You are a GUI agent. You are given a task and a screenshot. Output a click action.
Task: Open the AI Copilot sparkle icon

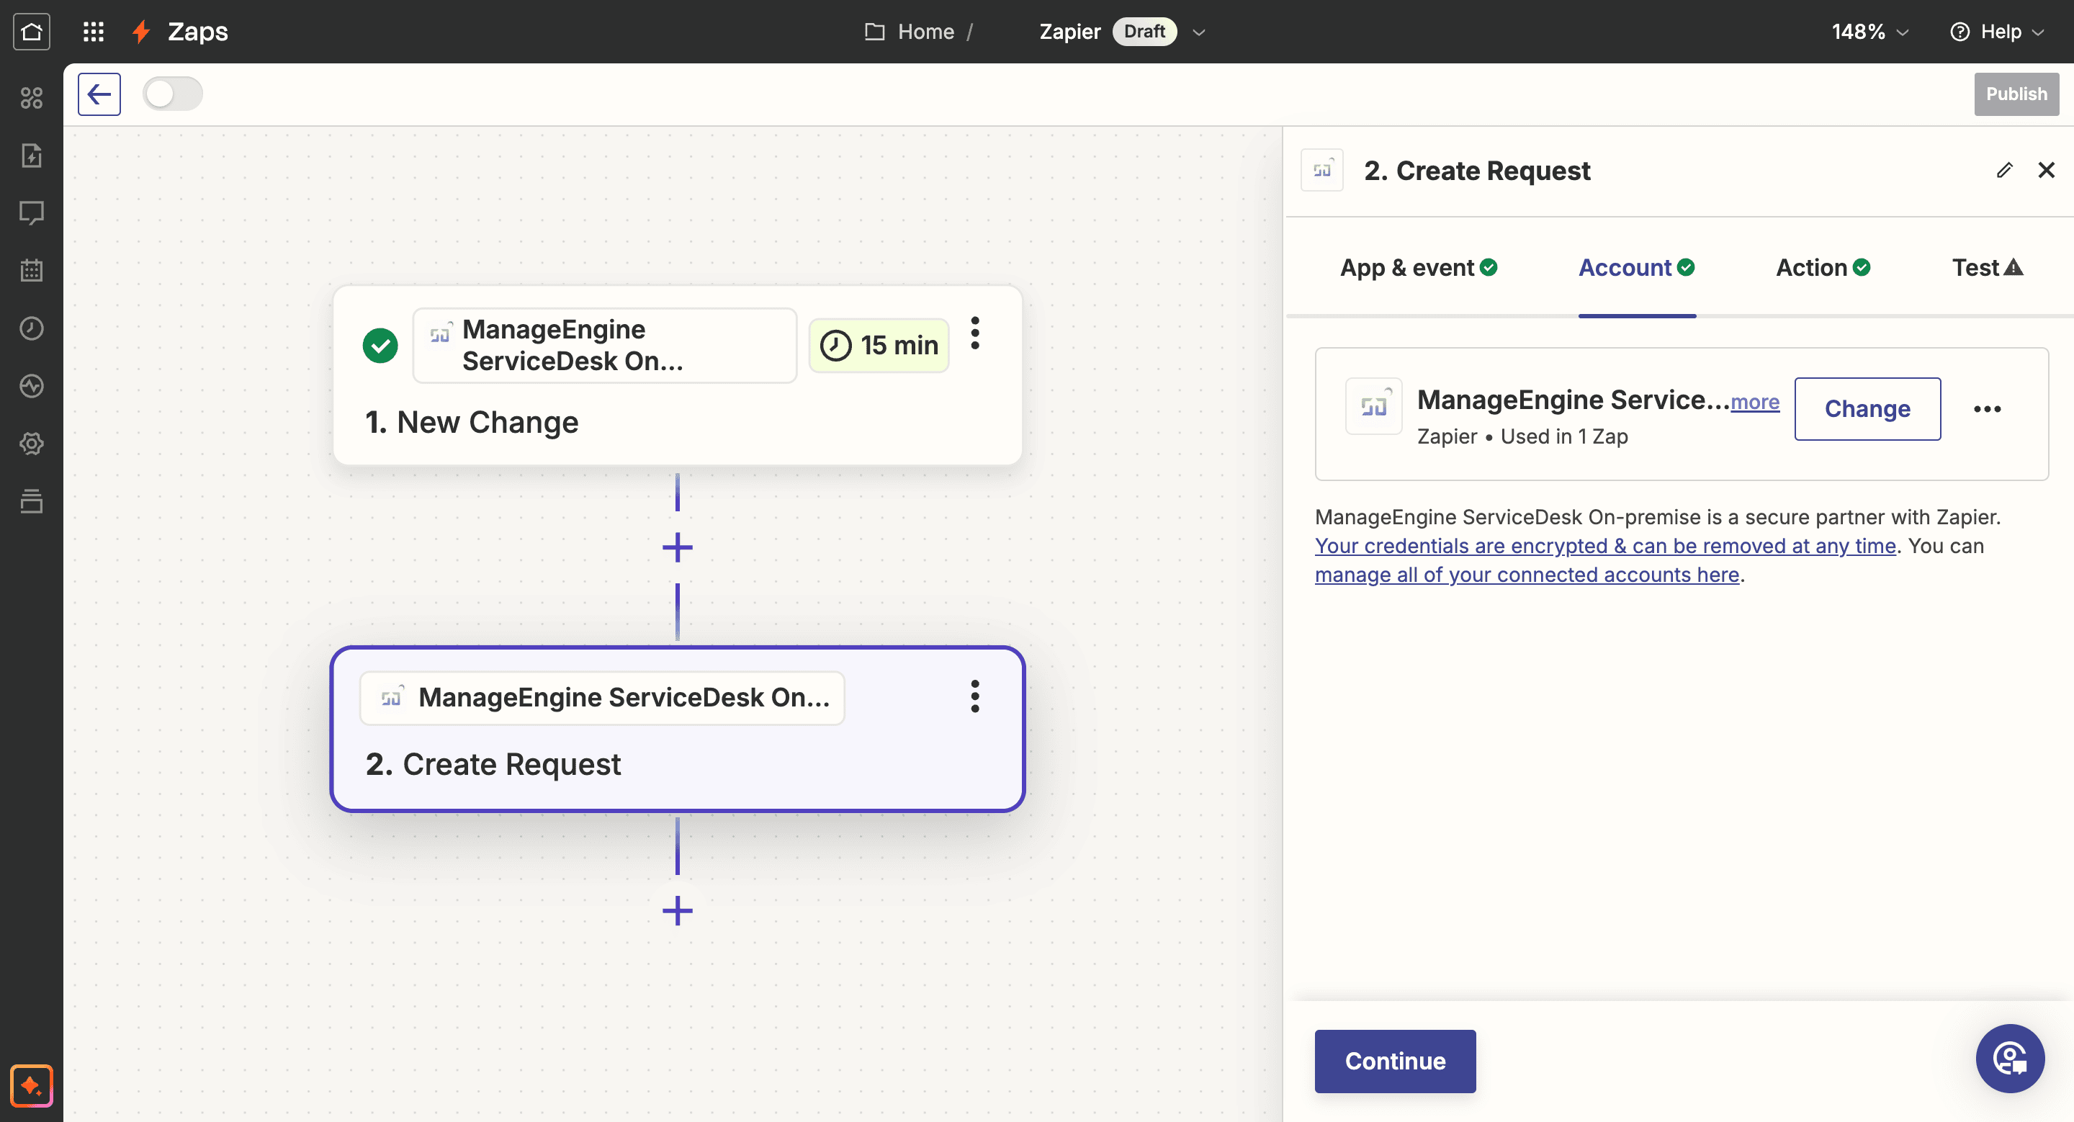[32, 1086]
